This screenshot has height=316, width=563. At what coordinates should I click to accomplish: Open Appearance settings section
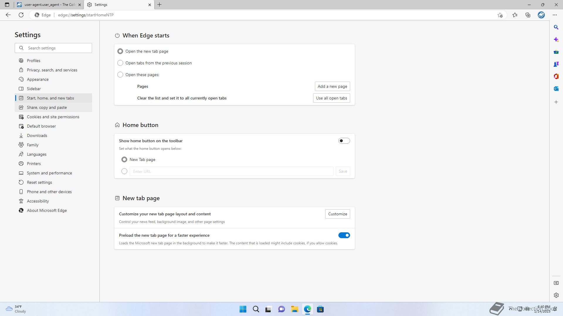pos(53,79)
